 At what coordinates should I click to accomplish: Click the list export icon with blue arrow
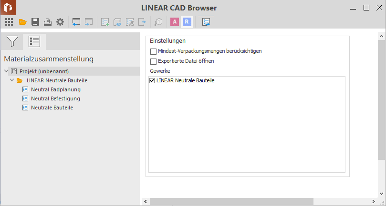[x=206, y=22]
